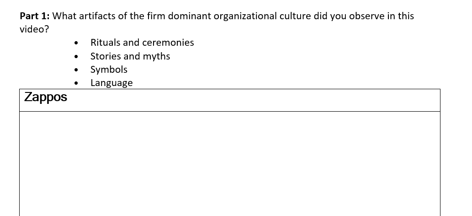Click the word 'artifacts' in the question
Screen dimensions: 472x216
pyautogui.click(x=97, y=16)
